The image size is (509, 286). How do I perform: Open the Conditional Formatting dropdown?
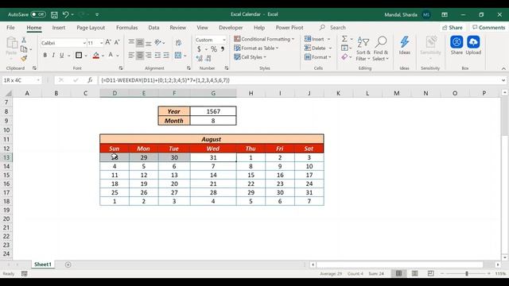(264, 39)
